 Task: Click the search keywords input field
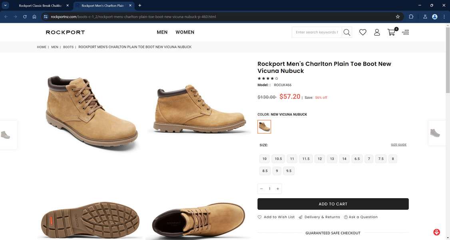click(317, 32)
